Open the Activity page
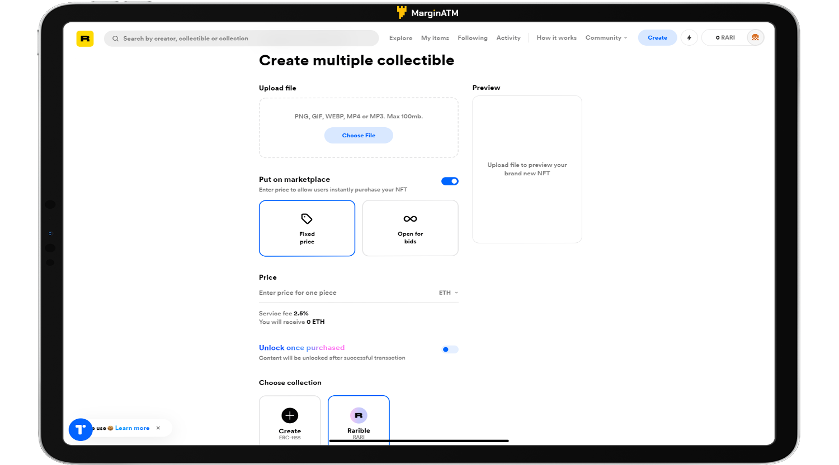 tap(508, 38)
